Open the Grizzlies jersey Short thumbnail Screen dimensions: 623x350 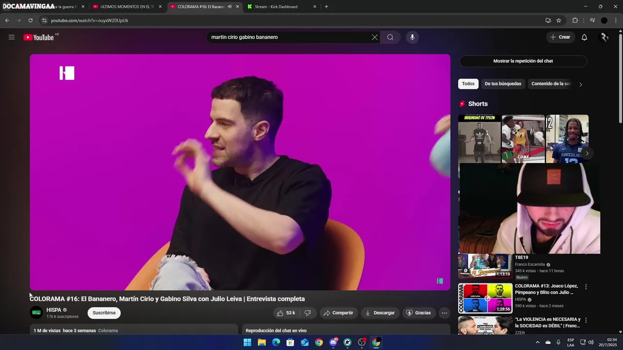pyautogui.click(x=567, y=139)
